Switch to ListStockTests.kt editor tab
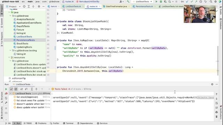The height and width of the screenshot is (125, 223). coord(73,7)
